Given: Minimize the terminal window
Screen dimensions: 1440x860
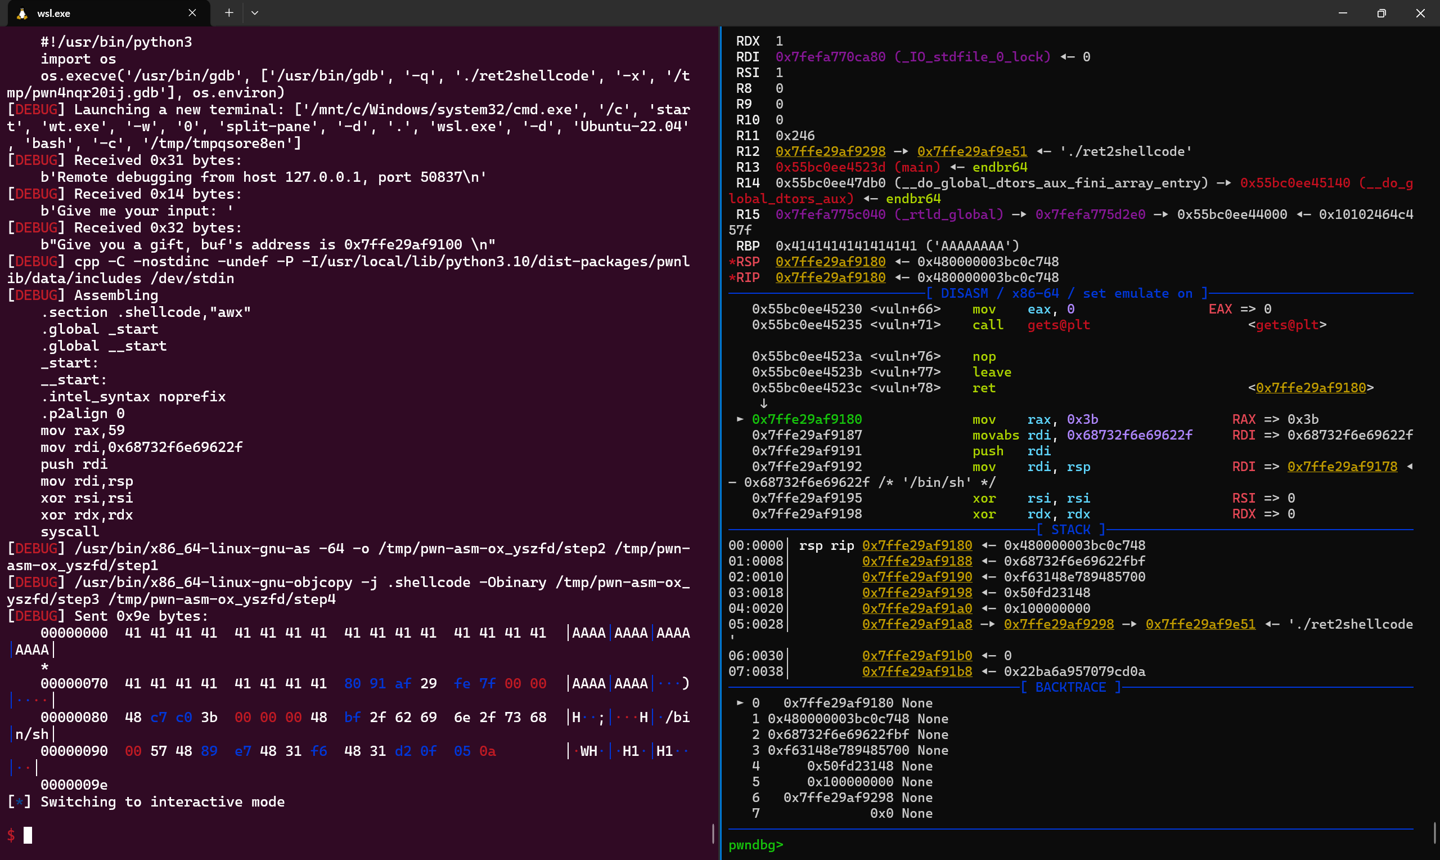Looking at the screenshot, I should [1343, 13].
